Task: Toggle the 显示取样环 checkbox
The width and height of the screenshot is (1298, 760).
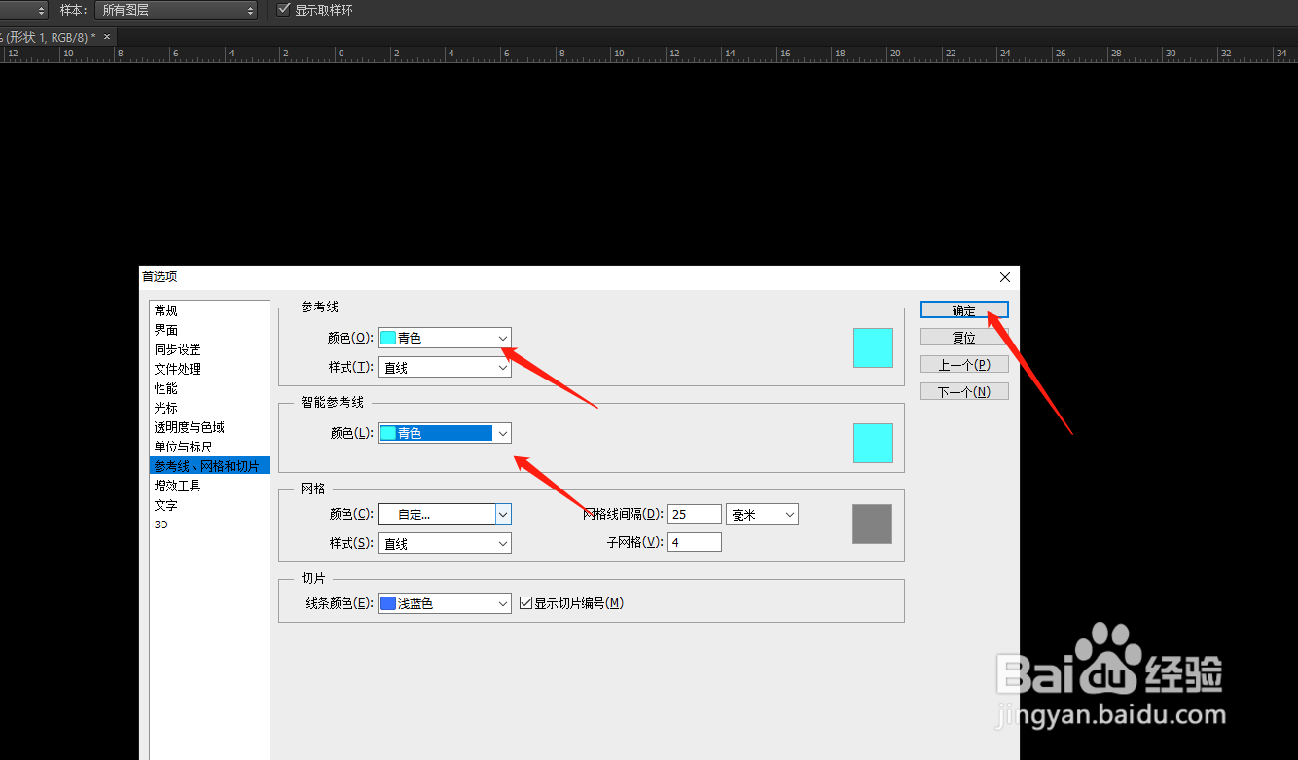Action: pyautogui.click(x=283, y=10)
